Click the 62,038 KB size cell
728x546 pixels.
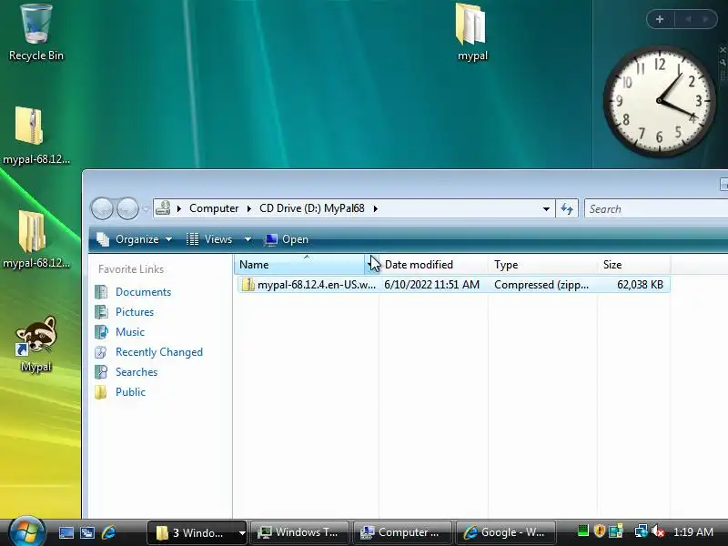(640, 285)
